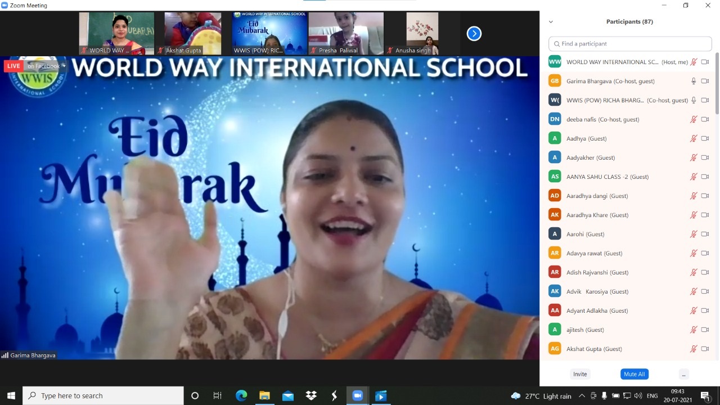The image size is (720, 405).
Task: Click the ENG language indicator
Action: click(652, 396)
